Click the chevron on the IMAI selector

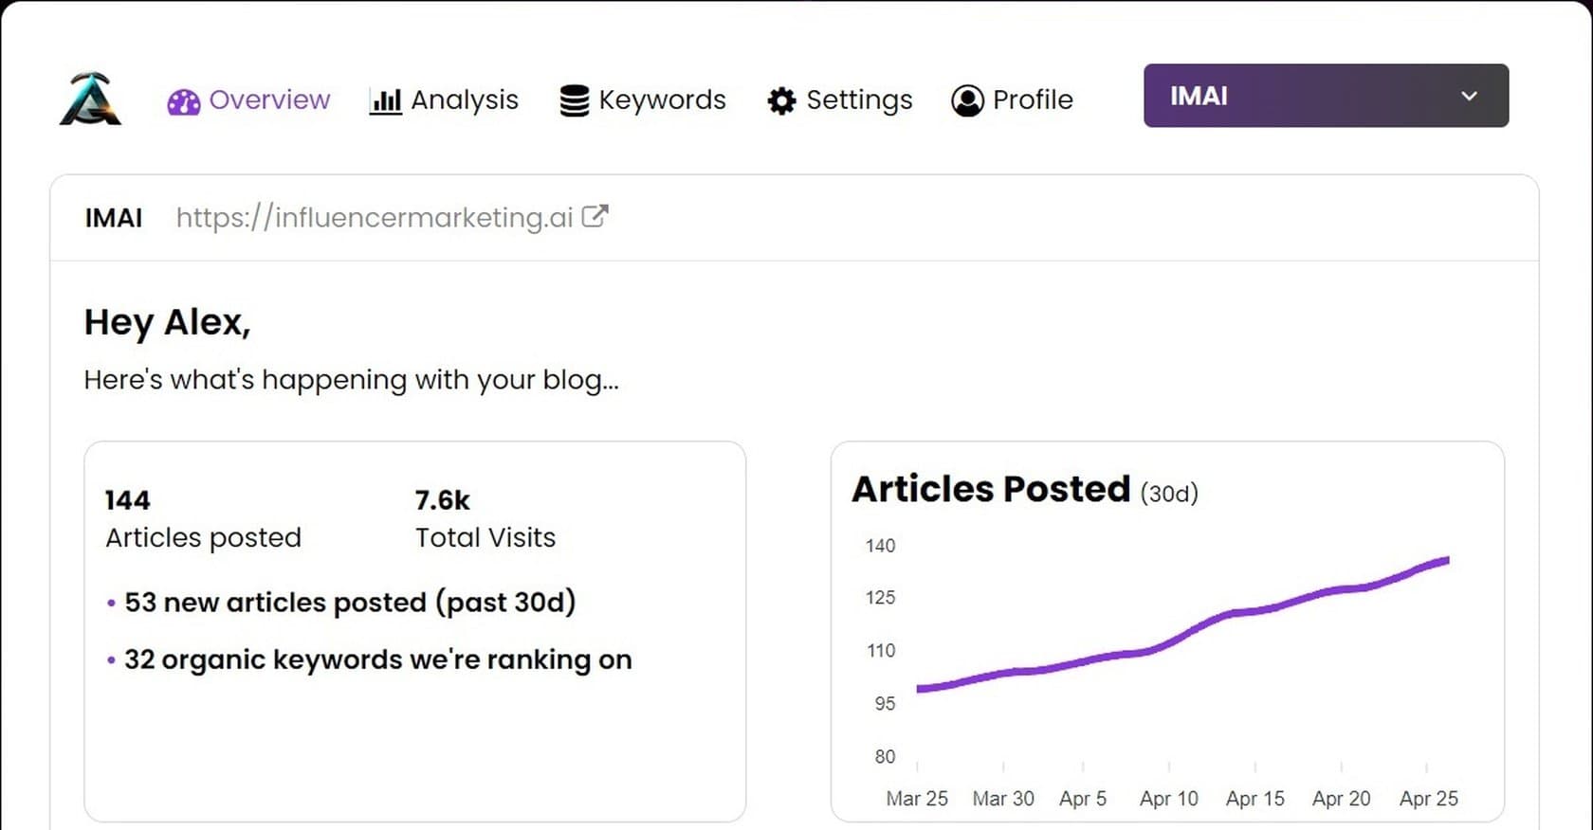click(x=1471, y=96)
